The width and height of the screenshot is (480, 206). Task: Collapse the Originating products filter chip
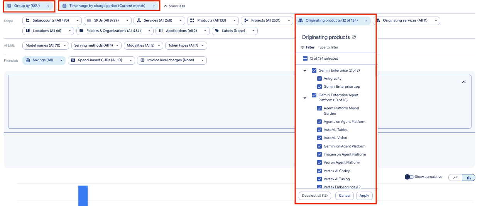333,20
